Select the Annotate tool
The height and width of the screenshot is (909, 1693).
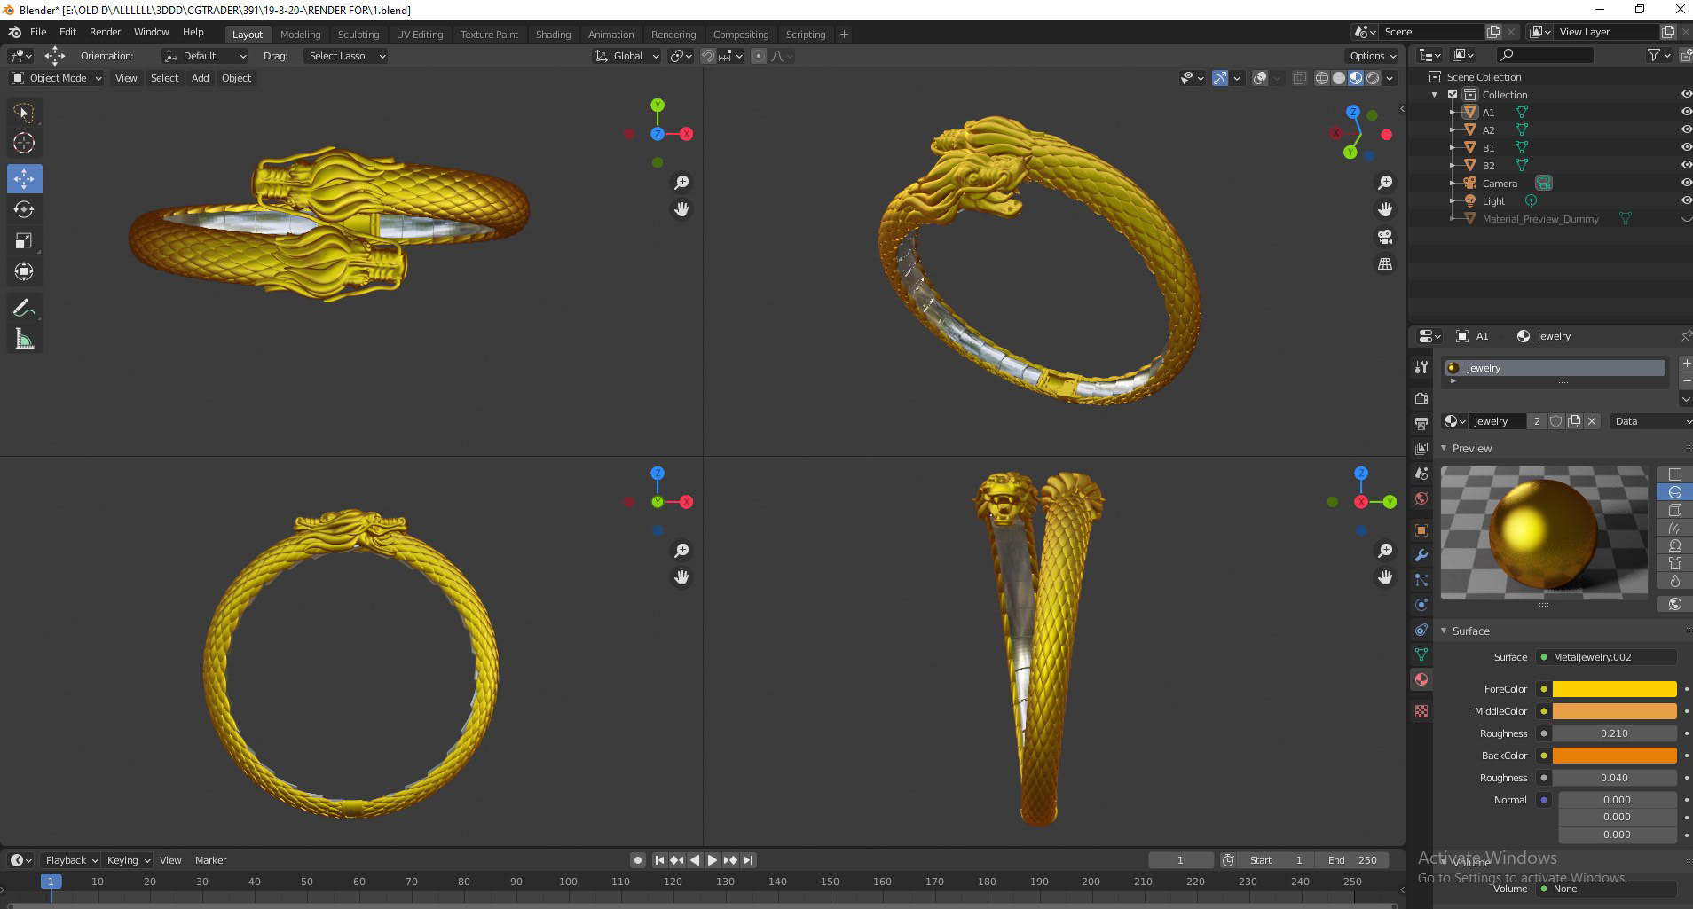tap(24, 308)
